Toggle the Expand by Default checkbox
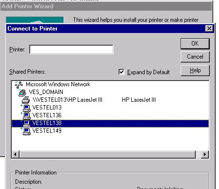The image size is (219, 189). click(x=121, y=72)
